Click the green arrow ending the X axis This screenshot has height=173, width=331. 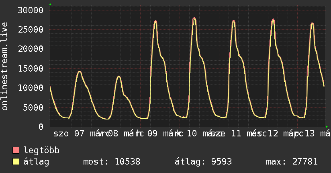[327, 126]
